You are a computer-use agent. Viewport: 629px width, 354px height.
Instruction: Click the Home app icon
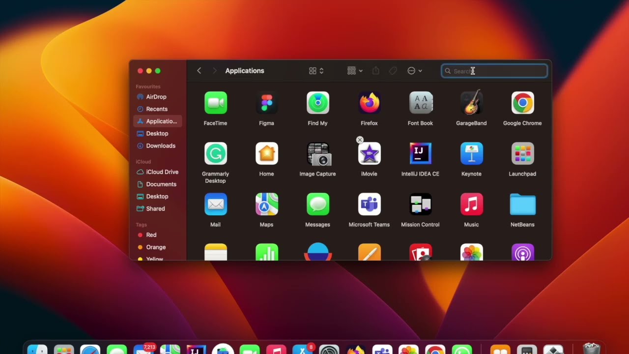click(x=266, y=153)
